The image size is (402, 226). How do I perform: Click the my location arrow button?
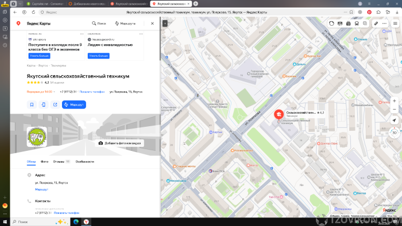click(x=395, y=120)
